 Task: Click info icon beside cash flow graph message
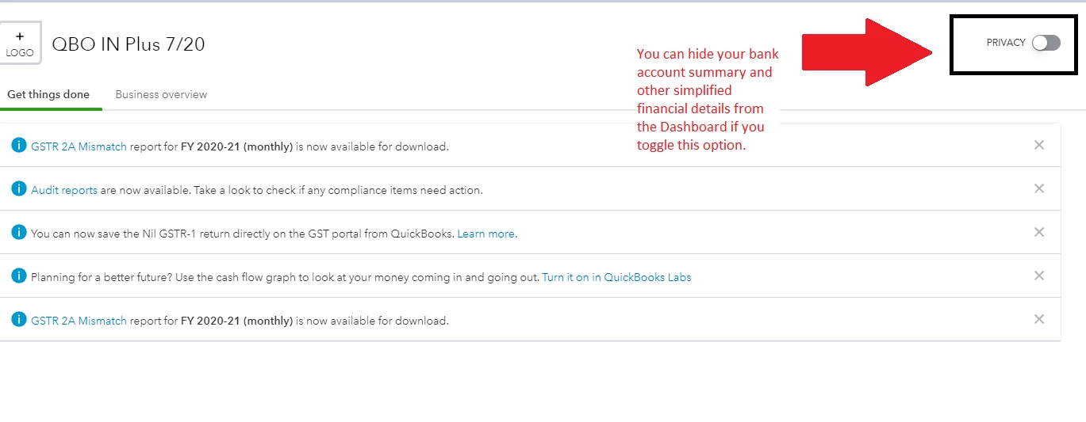click(x=19, y=276)
